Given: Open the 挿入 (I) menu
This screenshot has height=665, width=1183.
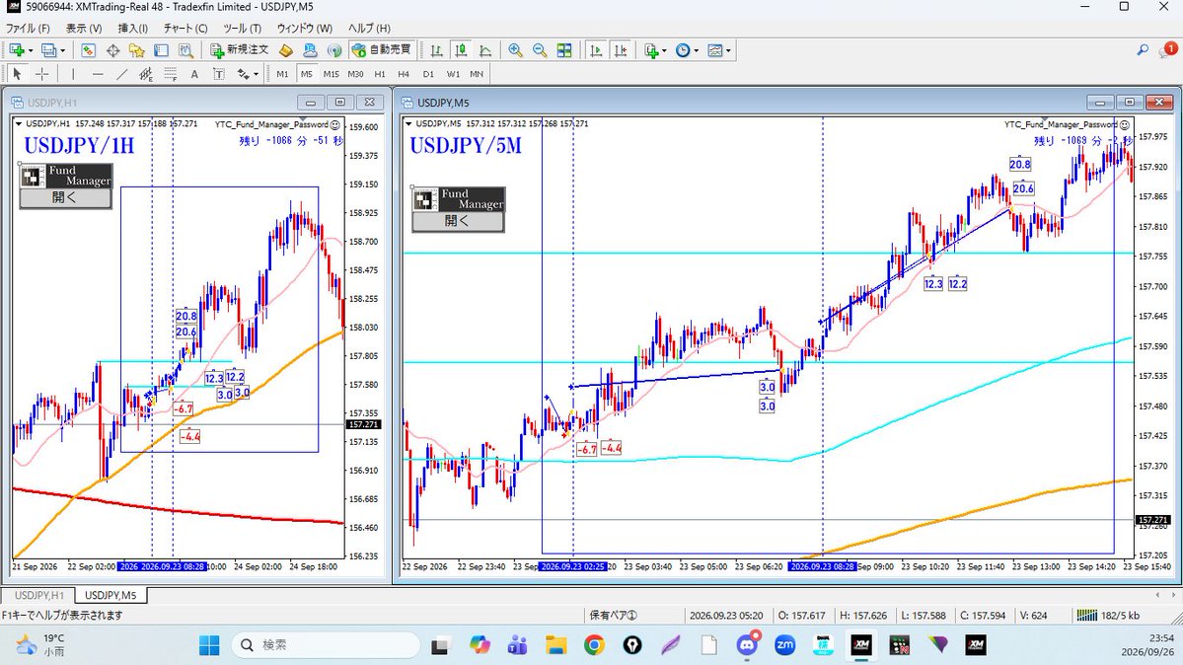Looking at the screenshot, I should pyautogui.click(x=133, y=28).
